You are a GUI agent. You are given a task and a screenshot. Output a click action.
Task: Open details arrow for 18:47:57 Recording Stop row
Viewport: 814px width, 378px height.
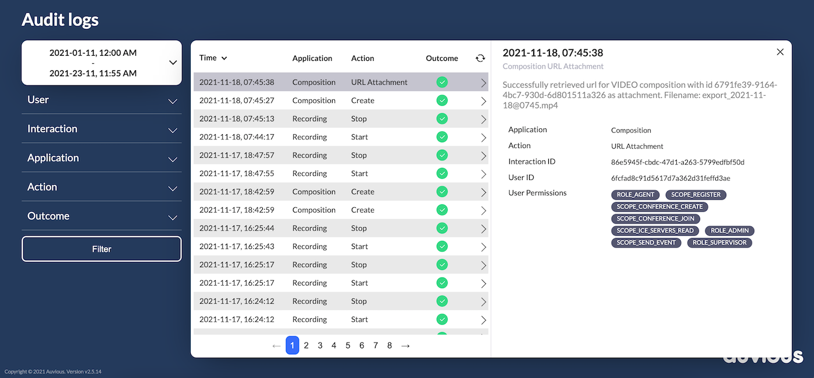click(483, 156)
